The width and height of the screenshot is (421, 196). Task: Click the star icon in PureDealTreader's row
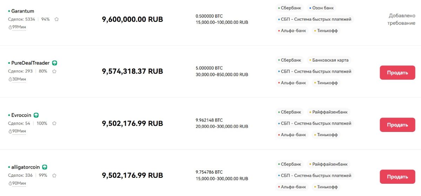point(54,71)
